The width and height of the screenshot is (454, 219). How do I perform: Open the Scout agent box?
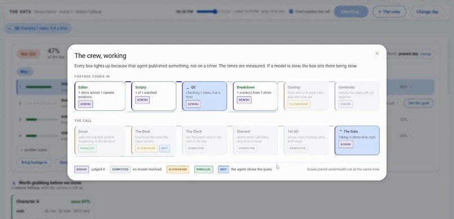coord(100,140)
